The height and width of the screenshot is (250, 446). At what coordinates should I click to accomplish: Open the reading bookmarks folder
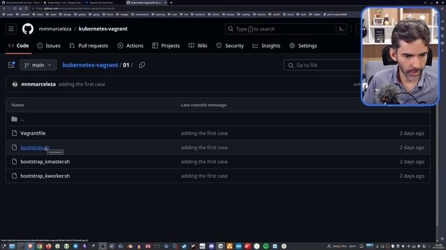coord(244,14)
